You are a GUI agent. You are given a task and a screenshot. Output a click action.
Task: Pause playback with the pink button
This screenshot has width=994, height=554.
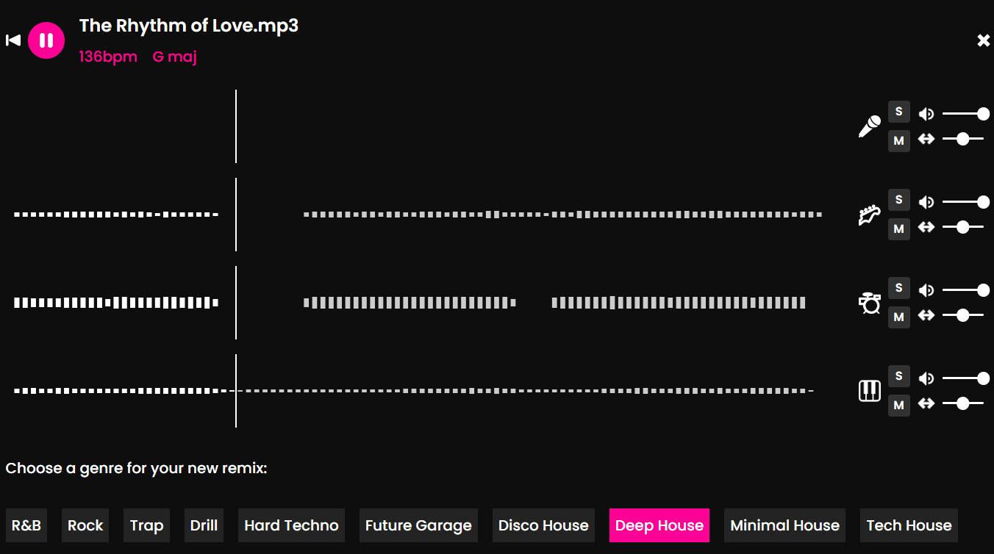(46, 40)
